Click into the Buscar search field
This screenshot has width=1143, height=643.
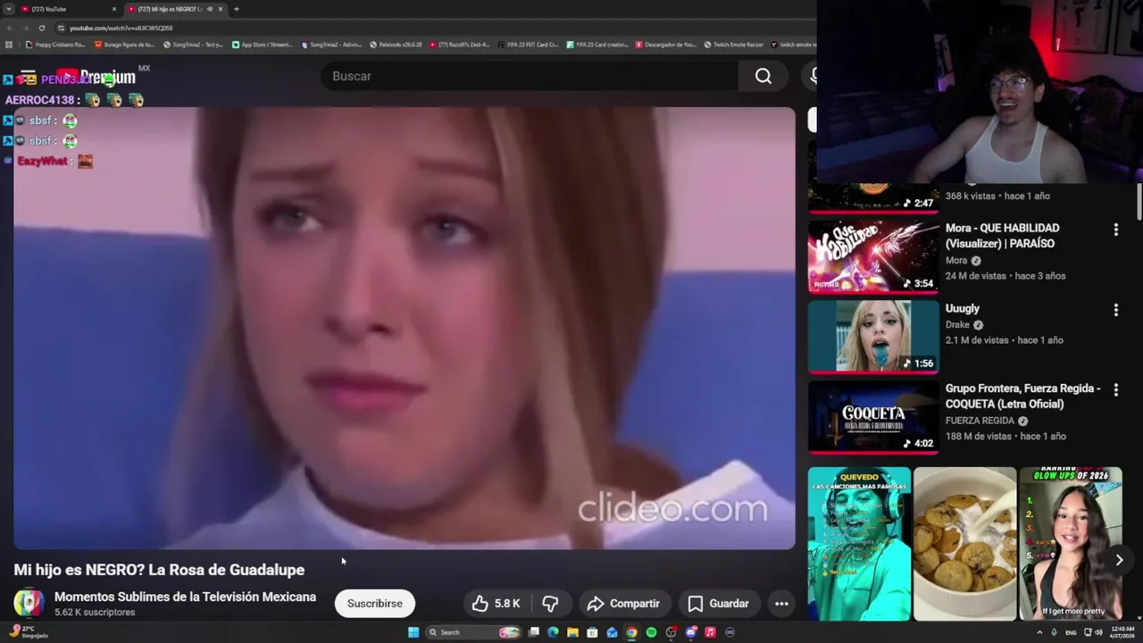pyautogui.click(x=530, y=77)
